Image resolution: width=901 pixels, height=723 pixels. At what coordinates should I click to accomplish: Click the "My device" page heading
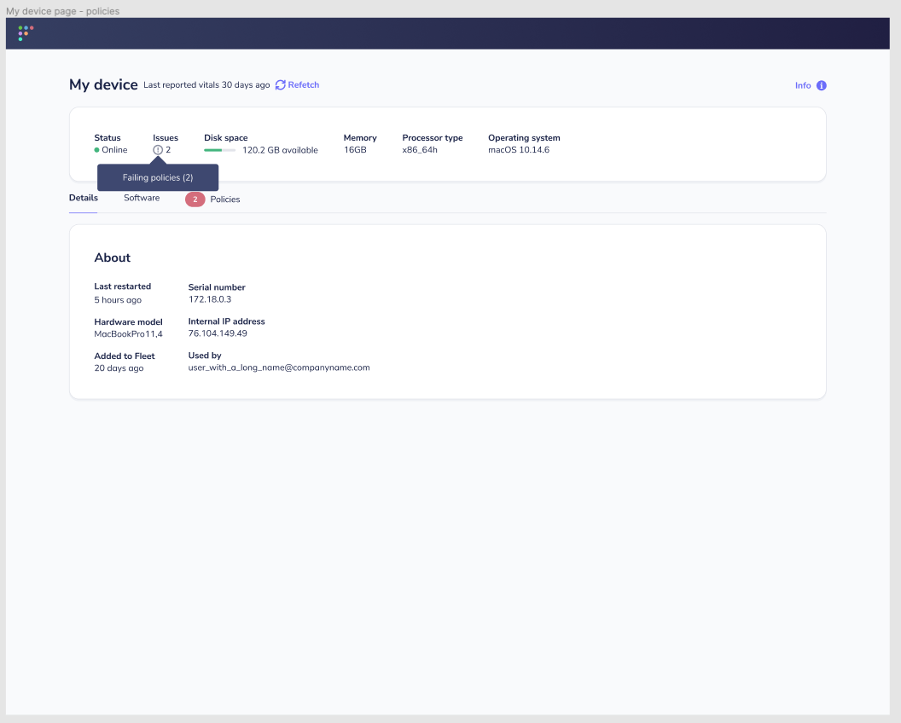(x=103, y=84)
